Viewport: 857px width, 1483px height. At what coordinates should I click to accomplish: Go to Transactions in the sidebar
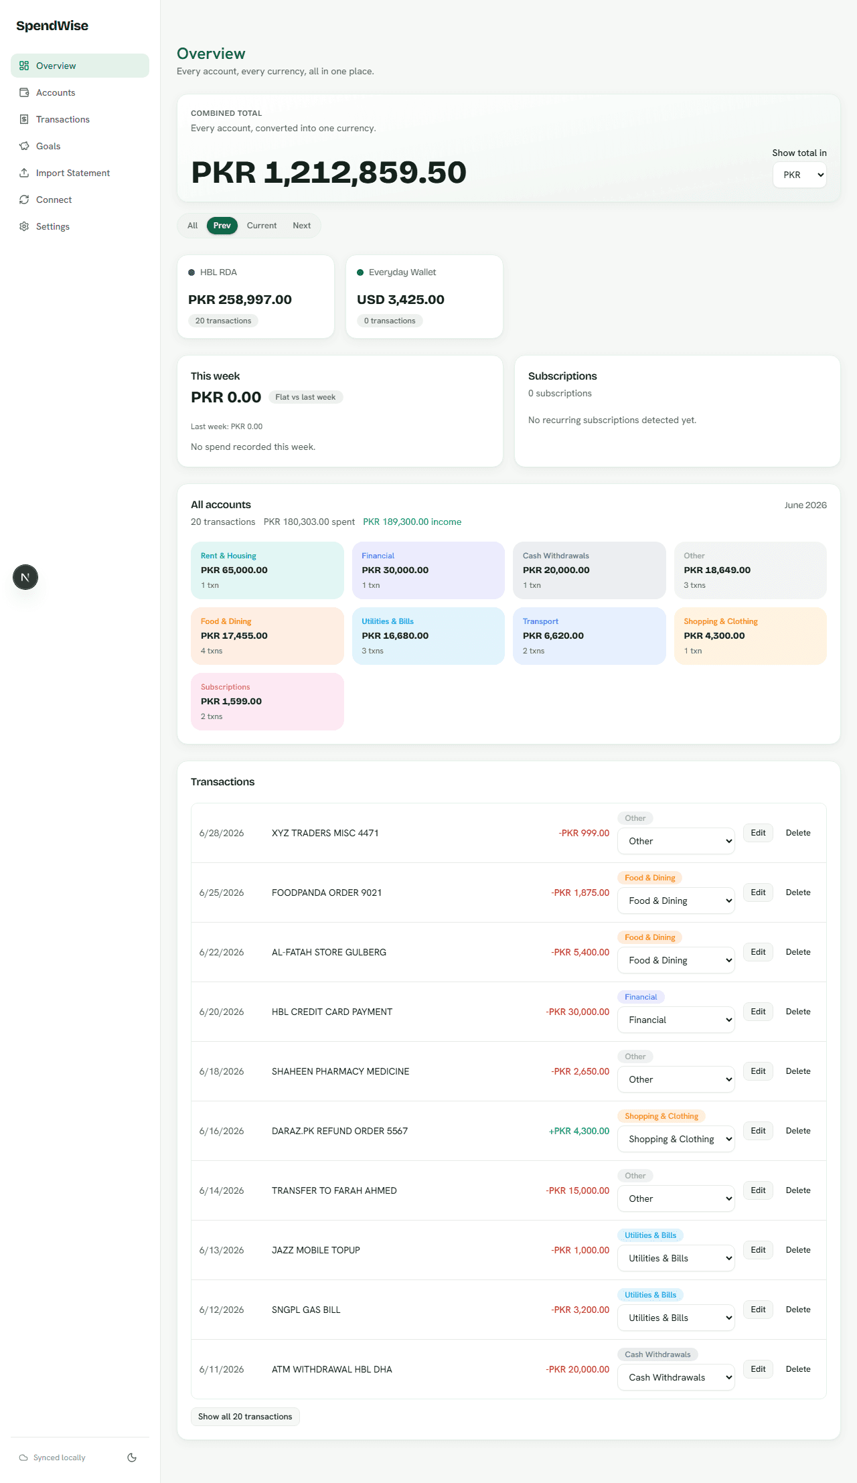click(x=80, y=119)
